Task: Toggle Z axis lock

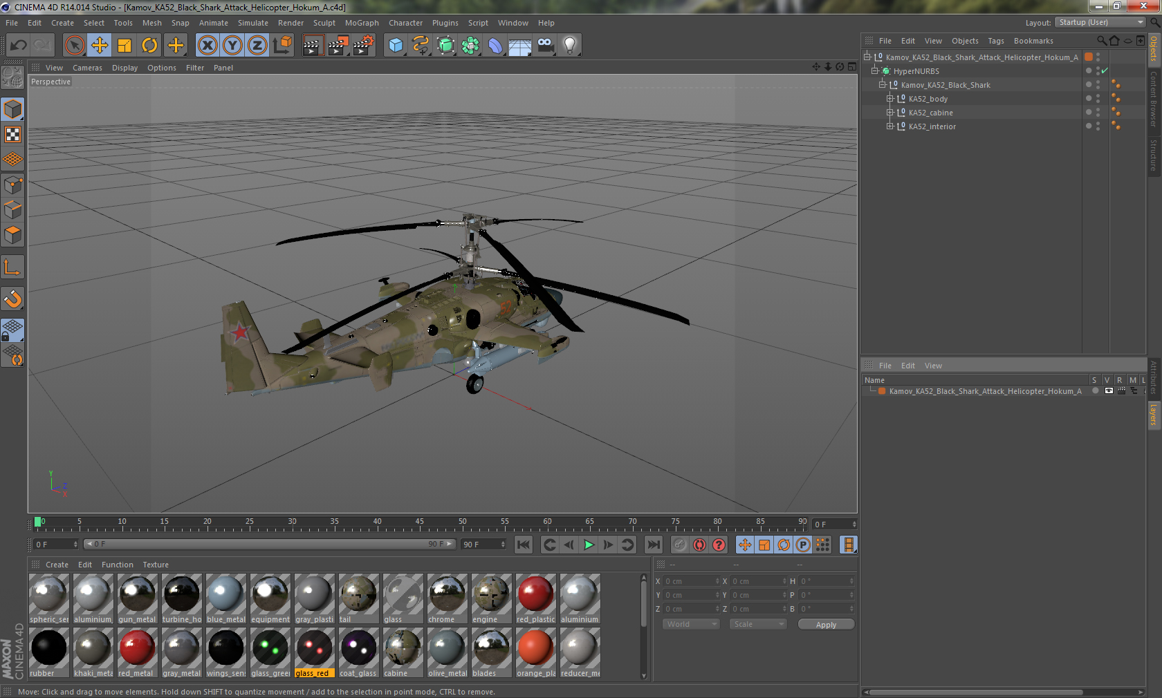Action: pyautogui.click(x=257, y=46)
